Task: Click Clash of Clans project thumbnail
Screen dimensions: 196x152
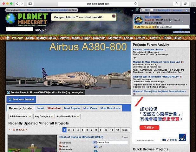Action: pos(32,143)
